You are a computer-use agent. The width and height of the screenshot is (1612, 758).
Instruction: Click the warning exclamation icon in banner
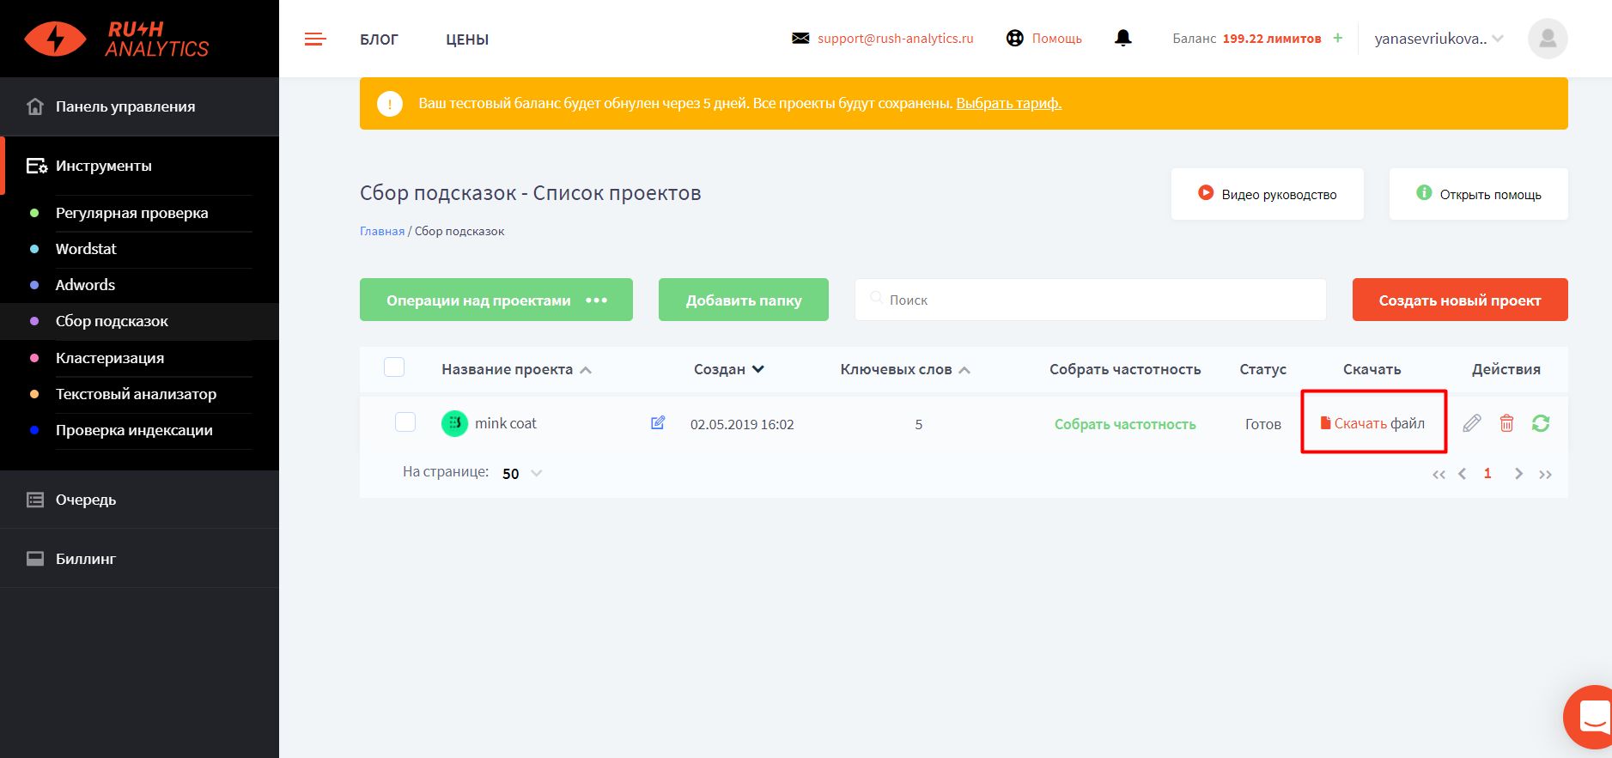[390, 104]
